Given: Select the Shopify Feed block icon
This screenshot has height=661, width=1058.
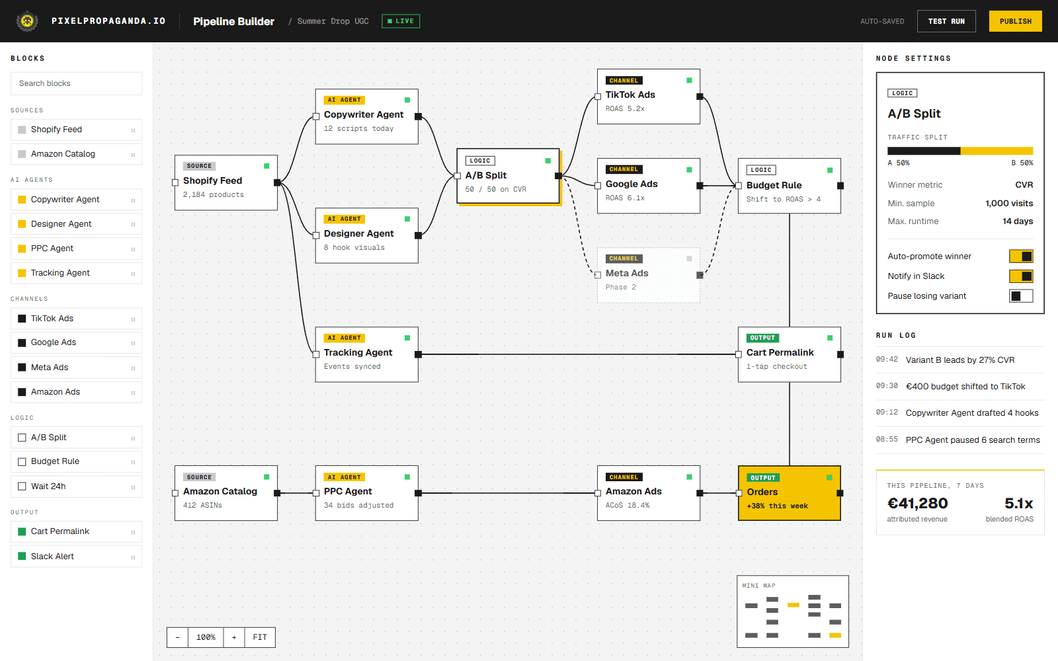Looking at the screenshot, I should click(x=22, y=130).
